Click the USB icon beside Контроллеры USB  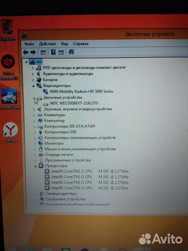tap(40, 132)
